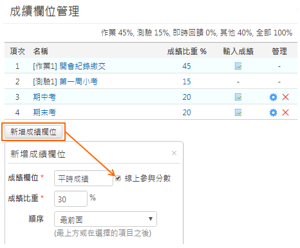Click the 線上參與分數 label text
The image size is (300, 248).
[147, 178]
